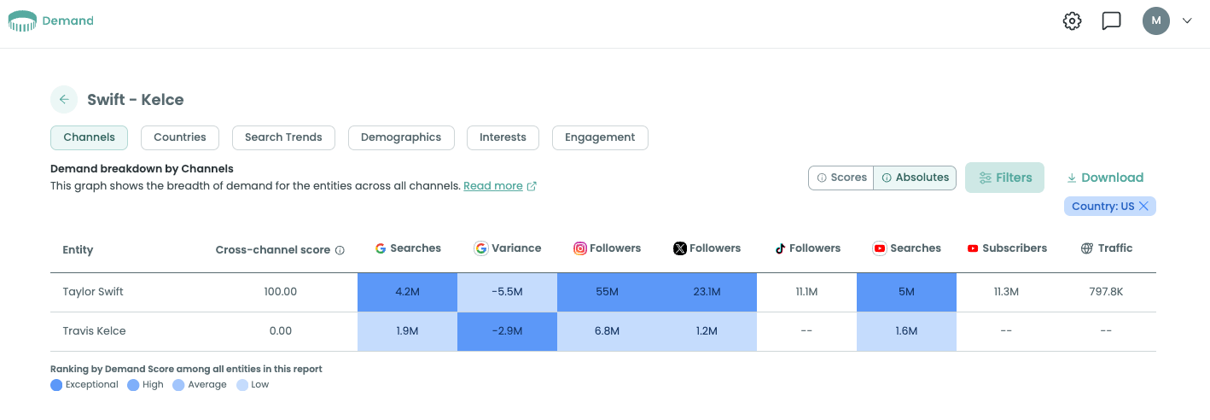Image resolution: width=1210 pixels, height=420 pixels.
Task: Open the Filters panel
Action: [x=1004, y=178]
